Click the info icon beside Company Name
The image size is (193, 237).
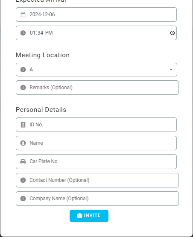click(23, 199)
